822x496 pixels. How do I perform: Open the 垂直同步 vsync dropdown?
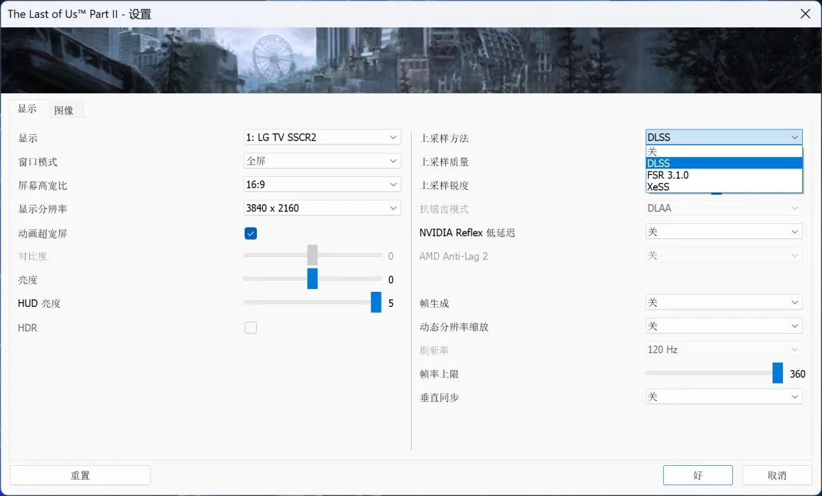click(724, 397)
